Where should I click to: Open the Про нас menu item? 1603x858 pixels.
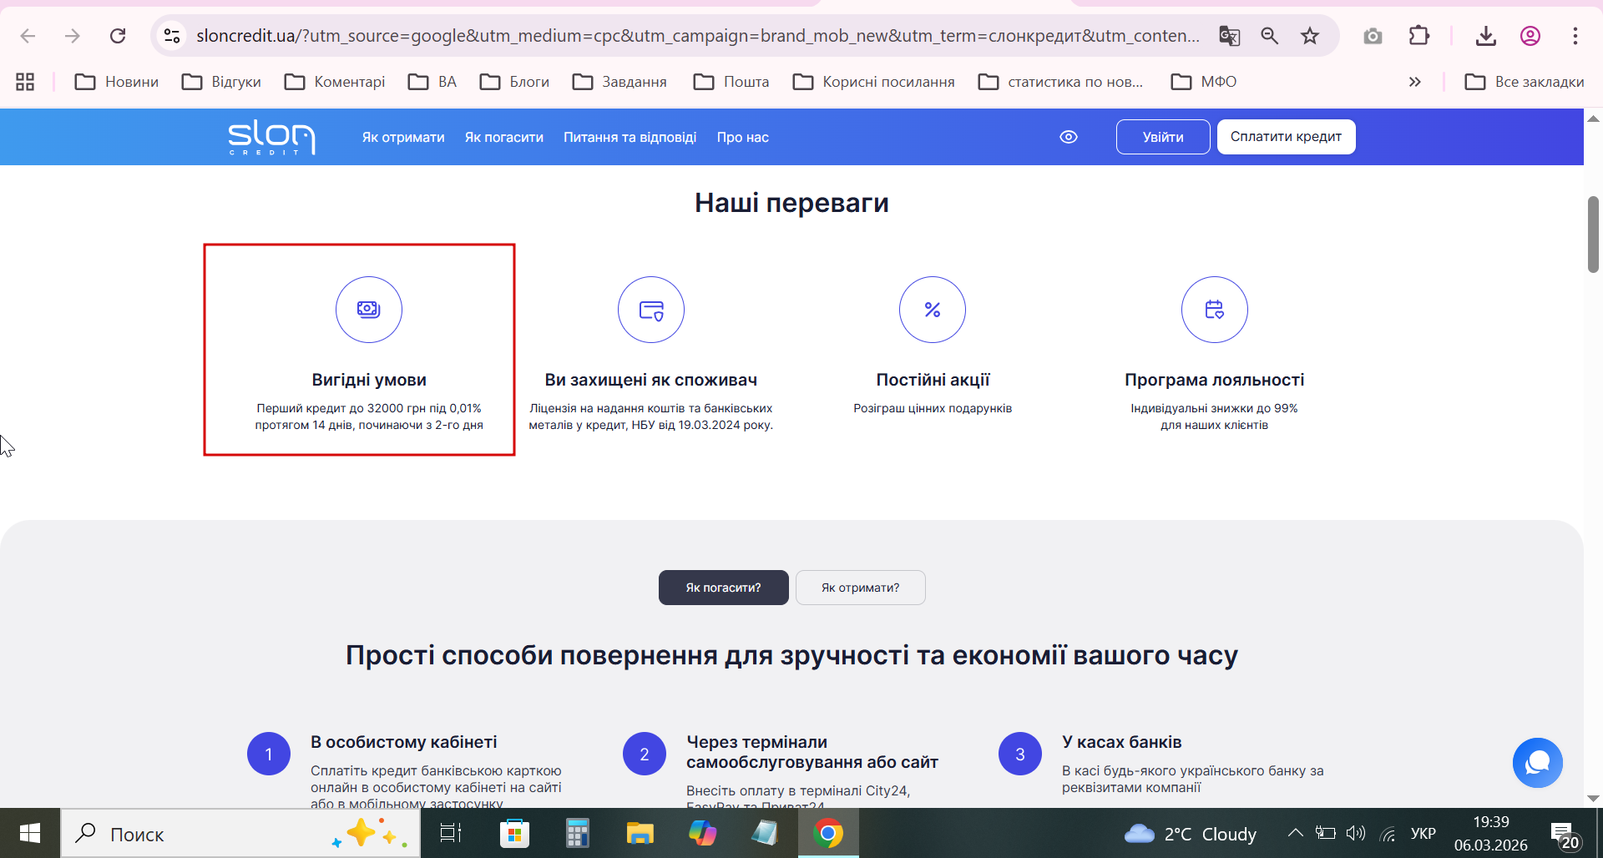743,138
